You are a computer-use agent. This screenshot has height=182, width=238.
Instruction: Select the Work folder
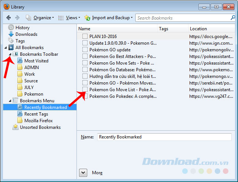(x=30, y=74)
